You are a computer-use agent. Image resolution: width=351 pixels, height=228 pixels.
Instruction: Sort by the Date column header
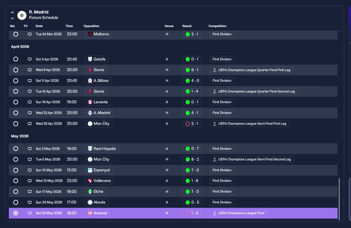click(39, 26)
